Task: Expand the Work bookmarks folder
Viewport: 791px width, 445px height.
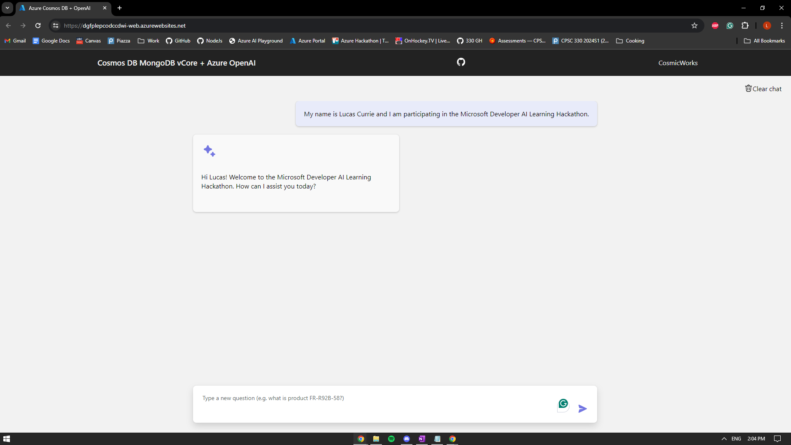Action: [x=148, y=41]
